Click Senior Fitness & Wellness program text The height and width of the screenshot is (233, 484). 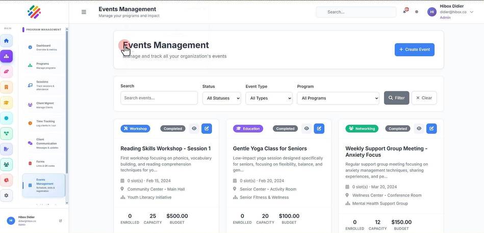pyautogui.click(x=264, y=197)
